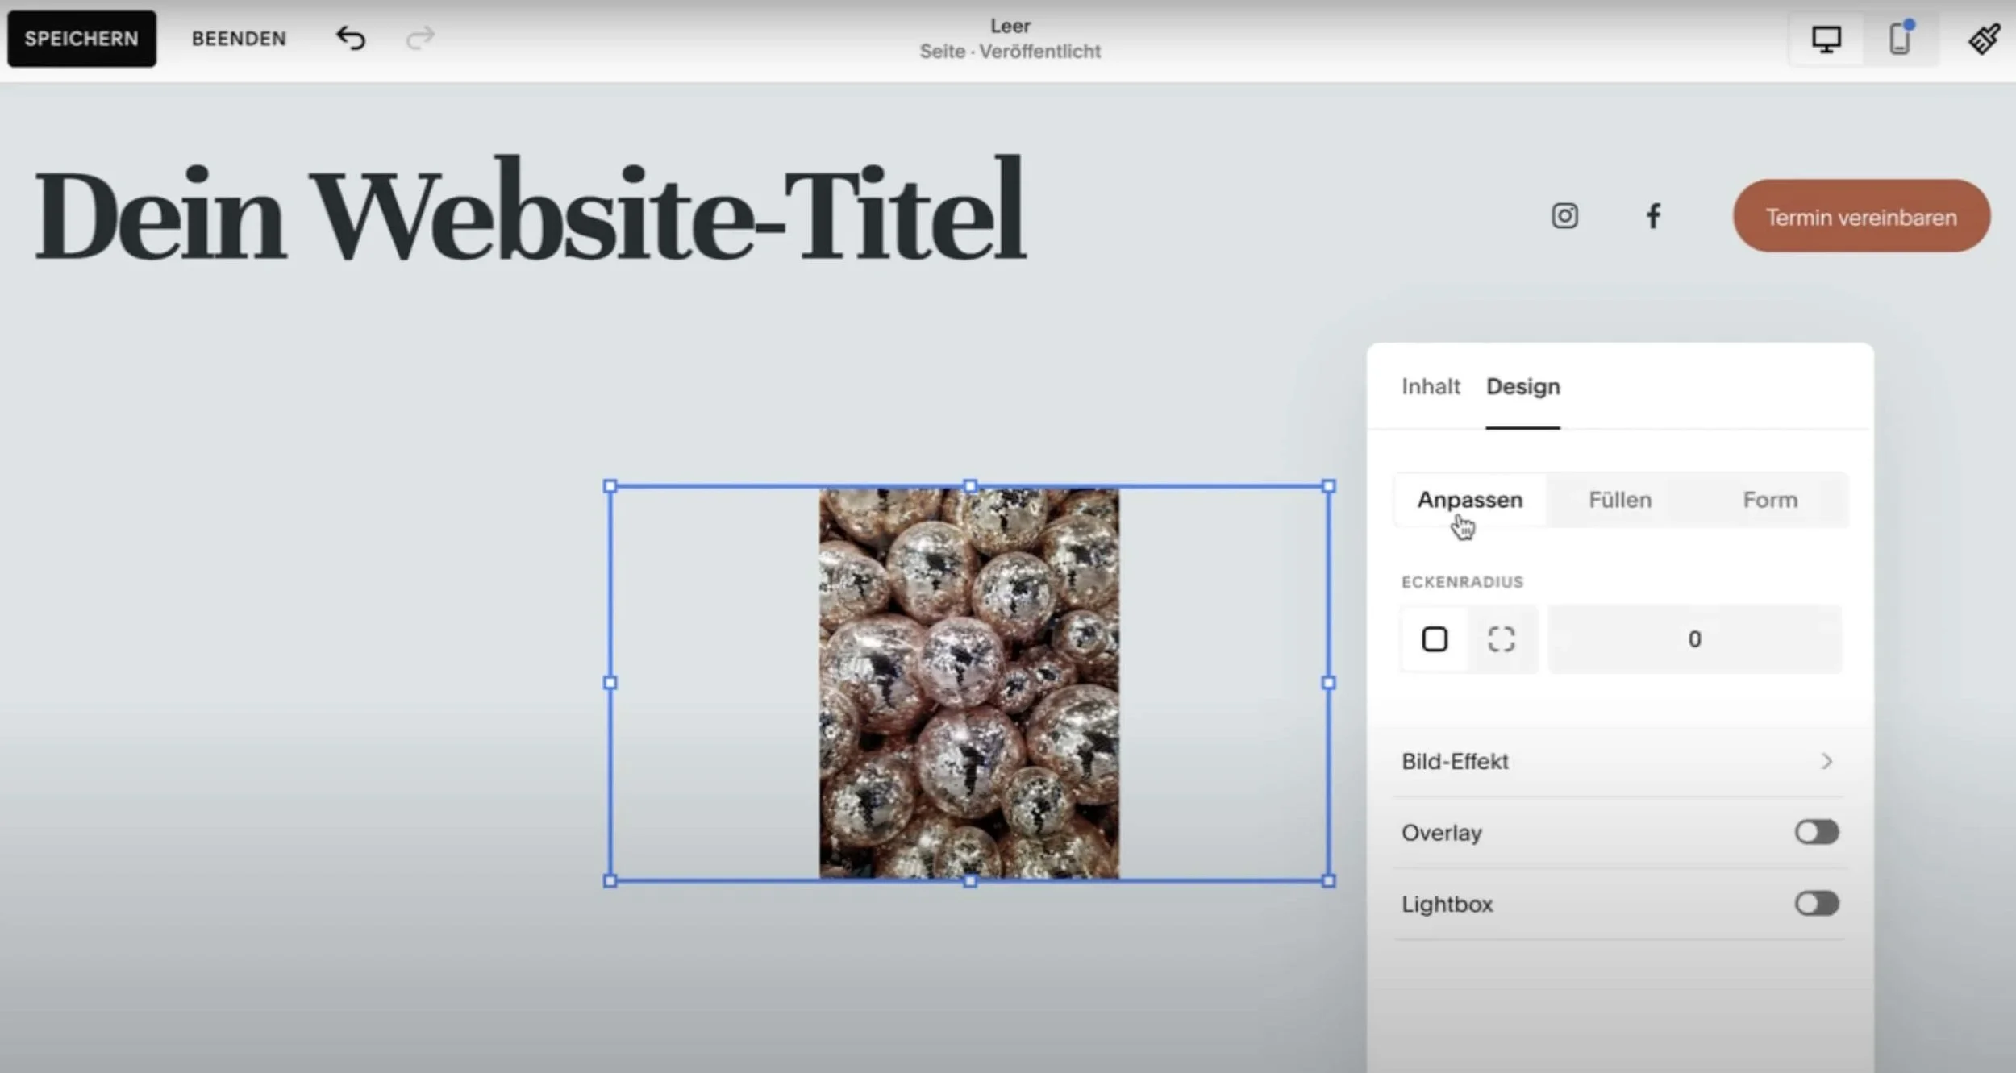Screen dimensions: 2016x1073
Task: Open site styles paintbrush icon
Action: click(1983, 39)
